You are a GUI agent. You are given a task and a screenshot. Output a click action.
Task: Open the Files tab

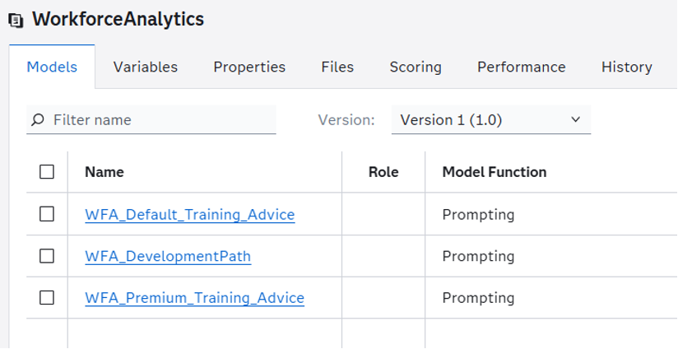pos(337,67)
